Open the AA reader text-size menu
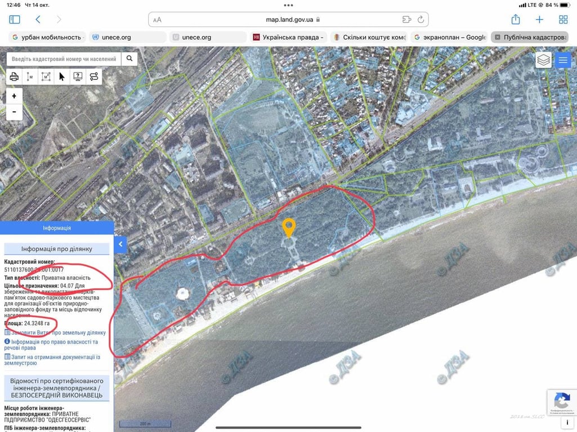Screen dimensions: 577x432 157,20
